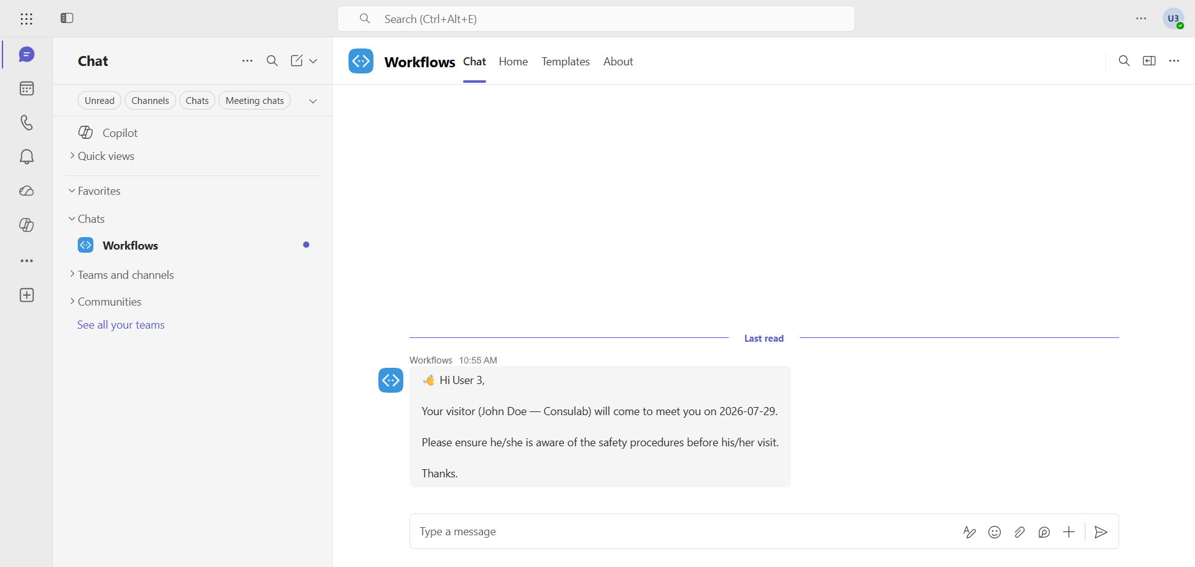Open Chat in the left rail

26,55
